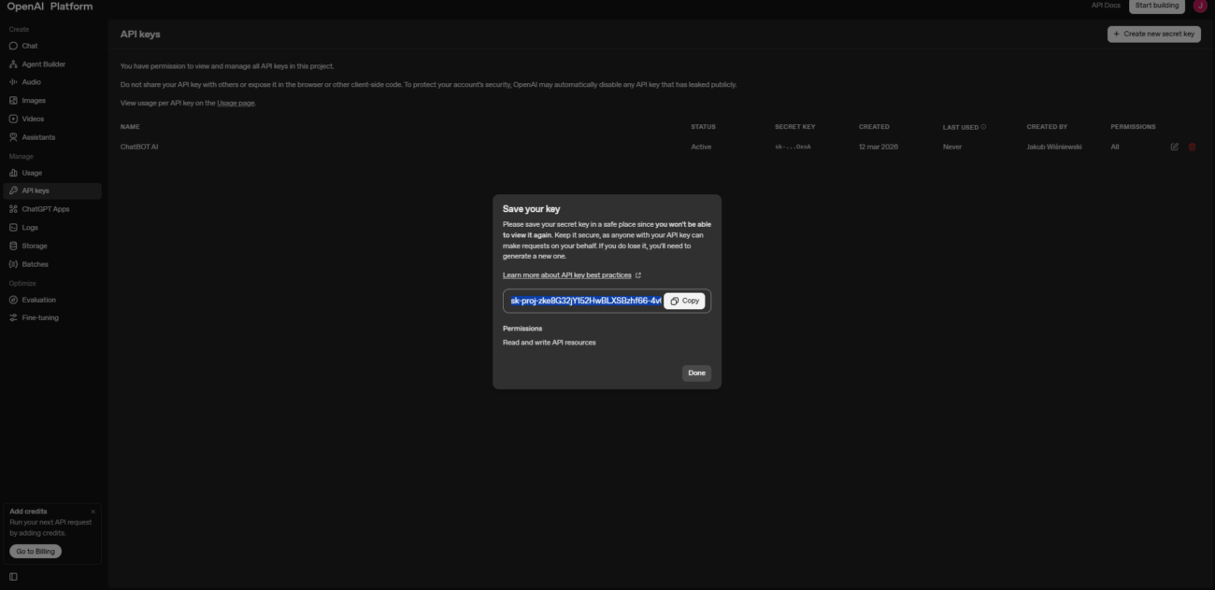Copy the secret key
This screenshot has height=590, width=1215.
click(x=685, y=301)
